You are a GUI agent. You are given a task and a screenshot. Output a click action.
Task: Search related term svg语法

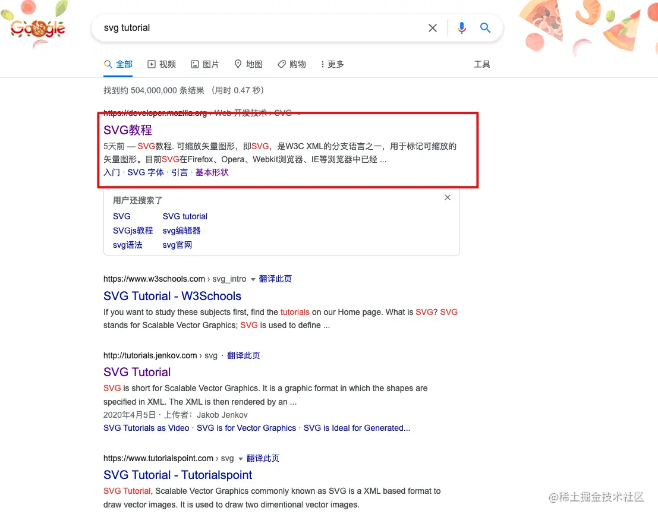[128, 245]
